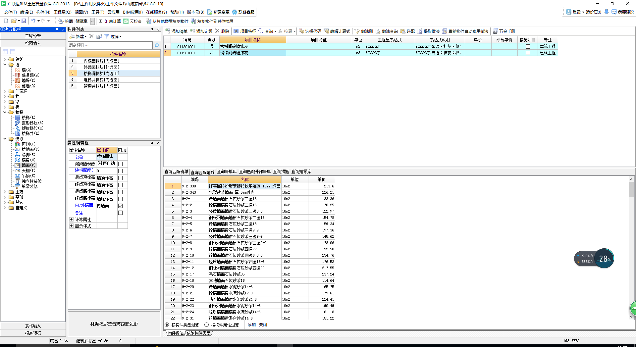Image resolution: width=636 pixels, height=347 pixels.
Task: Open 储藏室 floor dropdown
Action: 92,21
